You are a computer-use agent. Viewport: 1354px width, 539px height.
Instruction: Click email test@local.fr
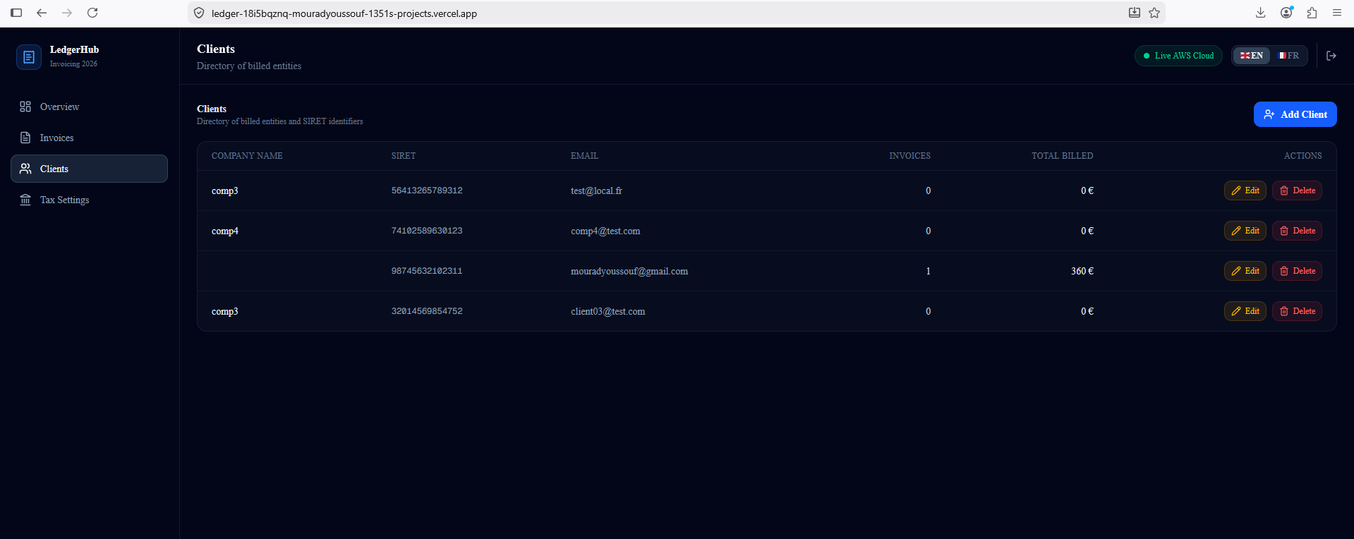pos(596,190)
